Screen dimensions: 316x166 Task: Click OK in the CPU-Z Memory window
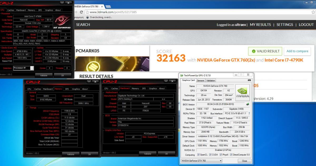click(90, 154)
